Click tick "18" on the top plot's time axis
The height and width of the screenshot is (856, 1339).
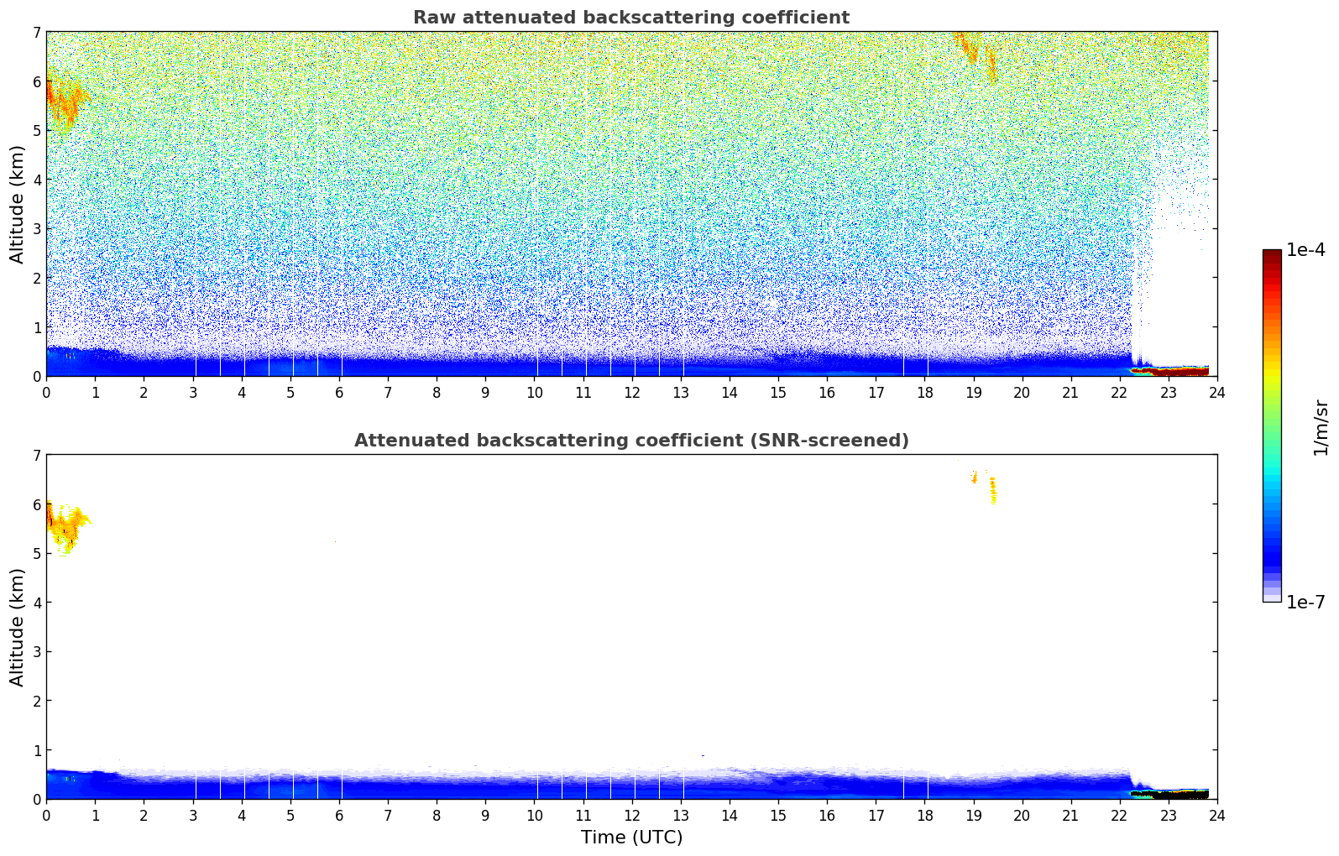pyautogui.click(x=924, y=392)
